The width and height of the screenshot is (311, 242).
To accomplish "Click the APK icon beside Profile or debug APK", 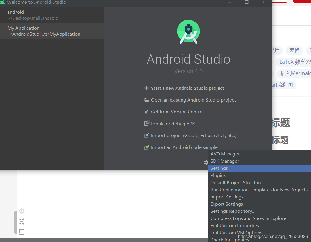I will 147,123.
